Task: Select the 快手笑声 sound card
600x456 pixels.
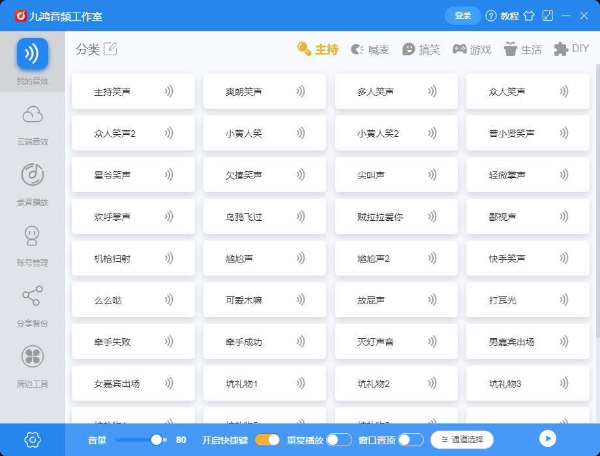Action: (528, 258)
